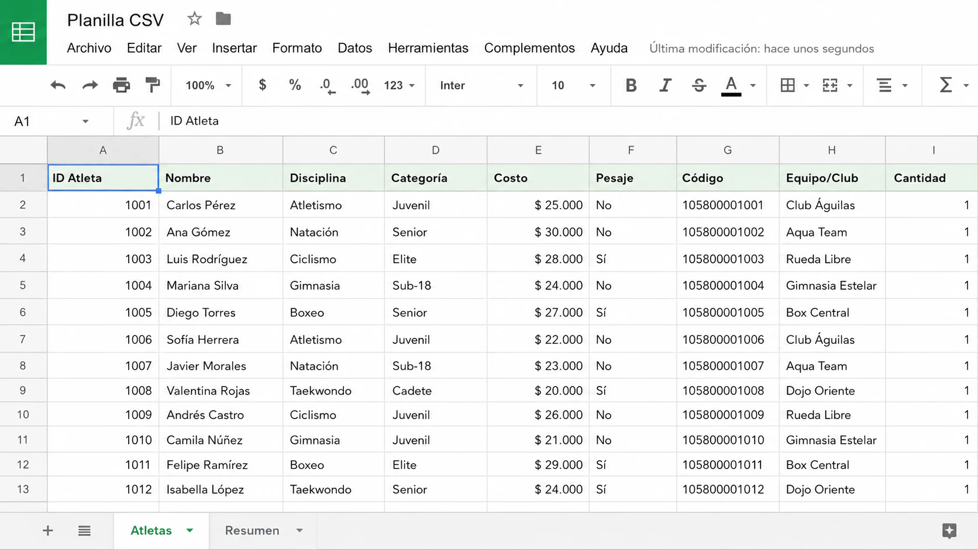Screen dimensions: 978x550
Task: Decrease decimal places
Action: point(328,86)
